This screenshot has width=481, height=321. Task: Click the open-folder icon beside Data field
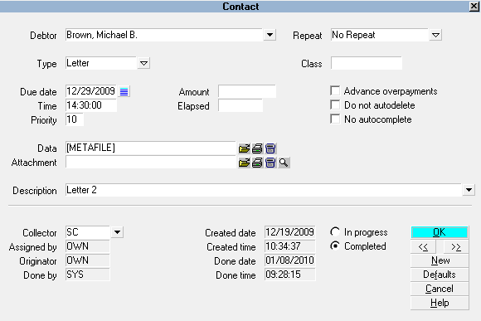pos(244,148)
